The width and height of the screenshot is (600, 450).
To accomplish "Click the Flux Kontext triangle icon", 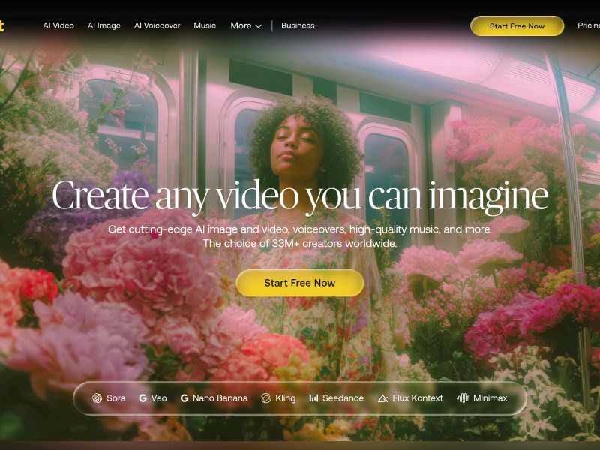I will point(383,398).
